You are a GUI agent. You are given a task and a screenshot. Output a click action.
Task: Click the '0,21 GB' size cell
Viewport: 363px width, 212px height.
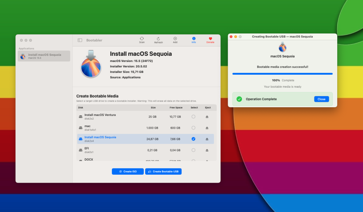click(152, 150)
